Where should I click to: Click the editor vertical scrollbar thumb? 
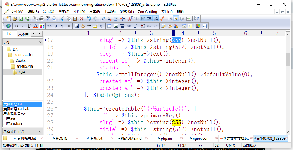point(288,59)
